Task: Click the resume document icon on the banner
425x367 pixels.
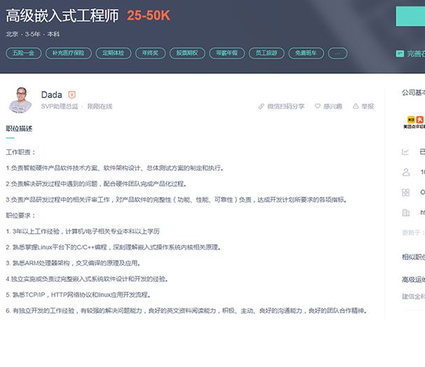Action: pyautogui.click(x=400, y=53)
